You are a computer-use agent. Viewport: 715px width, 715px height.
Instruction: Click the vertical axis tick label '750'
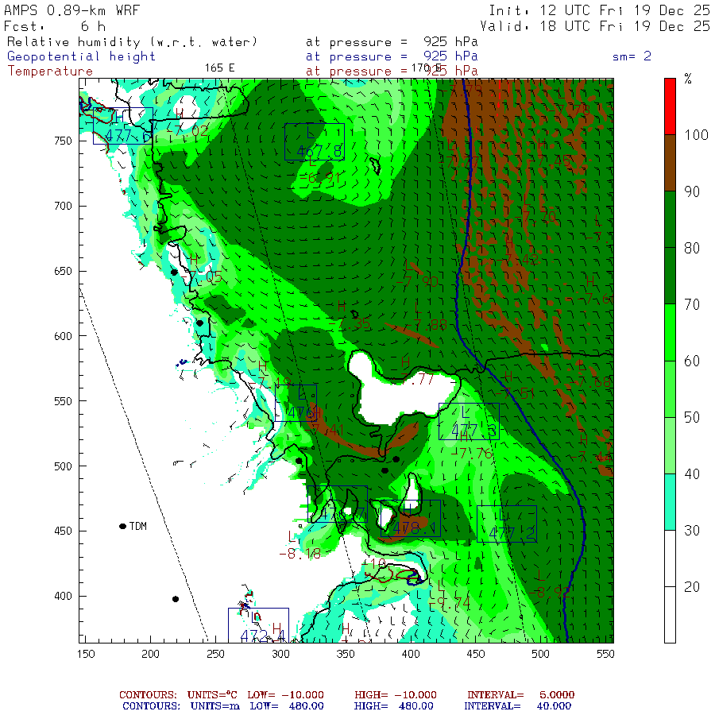(63, 141)
